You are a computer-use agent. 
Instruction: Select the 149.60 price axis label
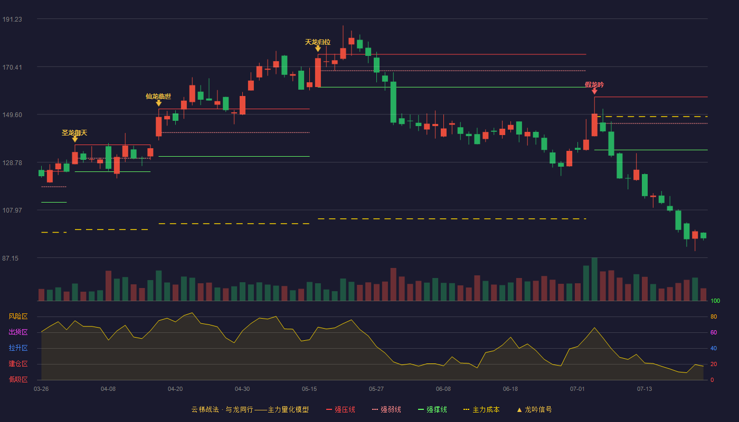coord(12,115)
